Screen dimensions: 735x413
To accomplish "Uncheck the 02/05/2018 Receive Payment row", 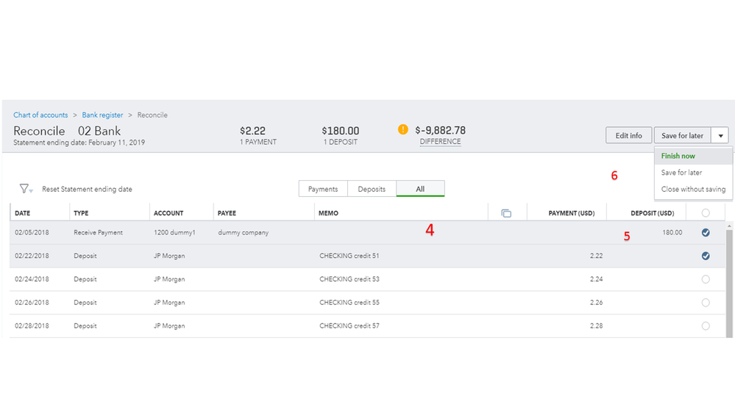I will [706, 233].
